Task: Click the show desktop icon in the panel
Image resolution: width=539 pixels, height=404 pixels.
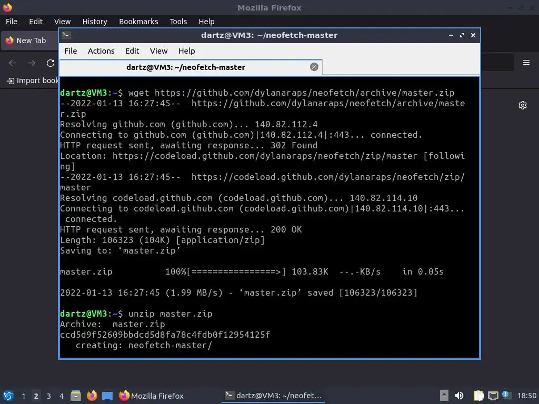Action: (107, 396)
